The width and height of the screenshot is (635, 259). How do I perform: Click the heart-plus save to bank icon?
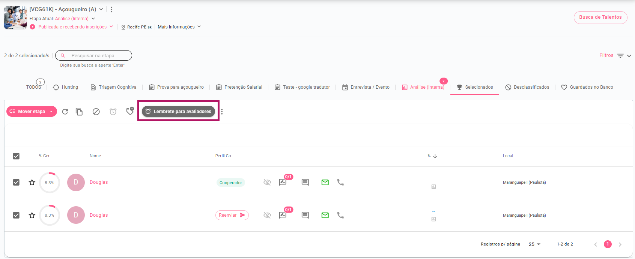(130, 111)
